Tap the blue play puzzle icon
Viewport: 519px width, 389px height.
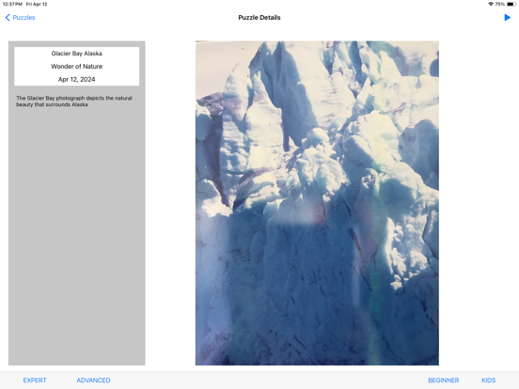507,18
